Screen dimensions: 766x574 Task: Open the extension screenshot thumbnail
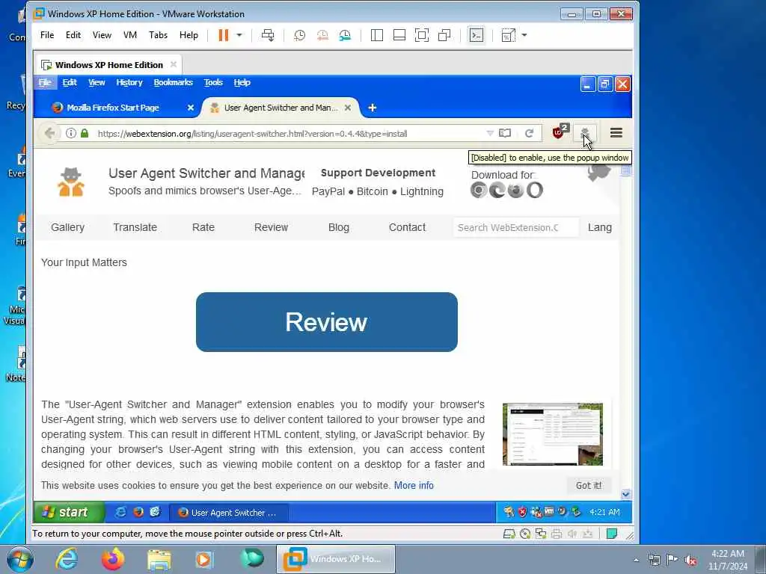[x=553, y=434]
